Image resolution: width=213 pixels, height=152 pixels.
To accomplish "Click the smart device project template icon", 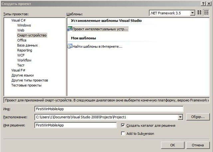I will point(70,29).
